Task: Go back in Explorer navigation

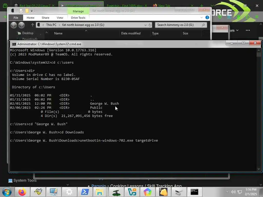Action: [x=14, y=25]
